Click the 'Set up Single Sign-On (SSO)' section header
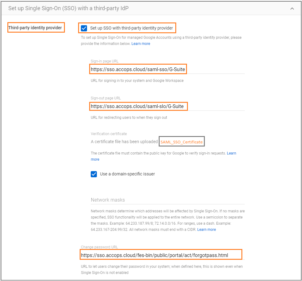The width and height of the screenshot is (302, 281). 68,8
